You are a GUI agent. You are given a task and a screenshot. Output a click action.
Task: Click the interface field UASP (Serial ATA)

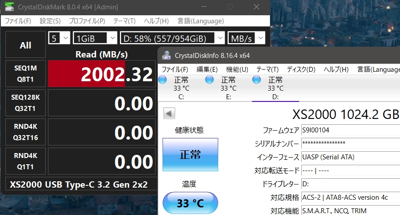(x=351, y=157)
